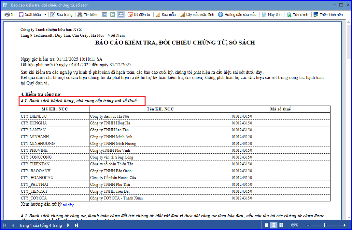
Task: Select the first page layout view icon
Action: (105, 15)
